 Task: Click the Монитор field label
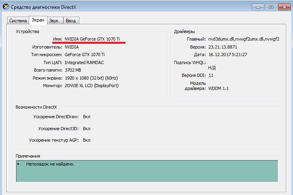coord(53,86)
